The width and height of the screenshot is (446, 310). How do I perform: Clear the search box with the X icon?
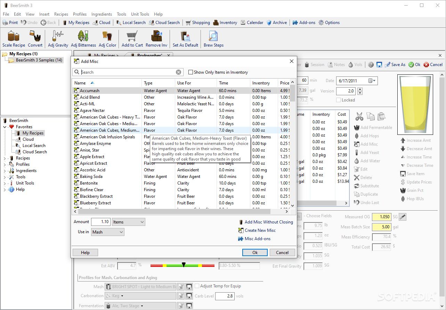coord(178,72)
